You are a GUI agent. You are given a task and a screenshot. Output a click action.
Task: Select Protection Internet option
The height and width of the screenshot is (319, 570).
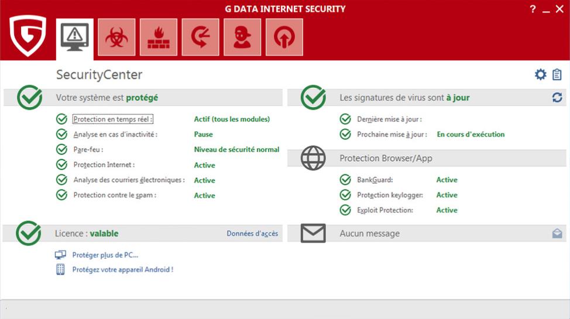pyautogui.click(x=104, y=165)
